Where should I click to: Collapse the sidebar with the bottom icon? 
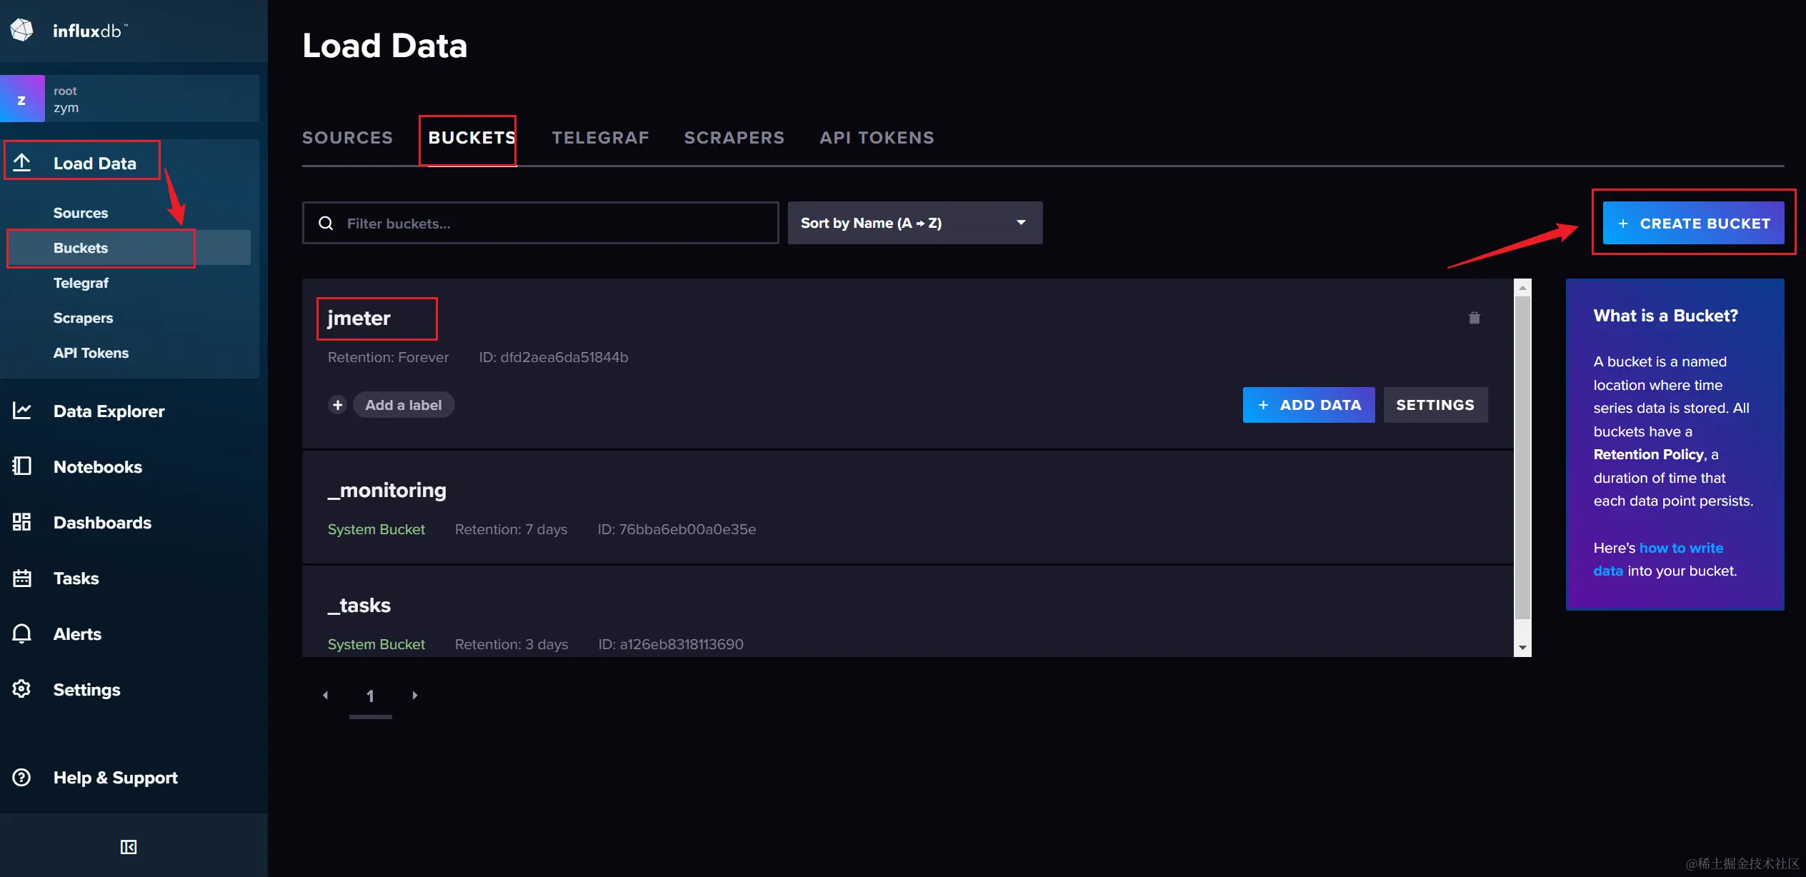[129, 847]
